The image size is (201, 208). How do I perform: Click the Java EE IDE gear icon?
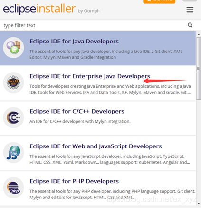click(13, 83)
